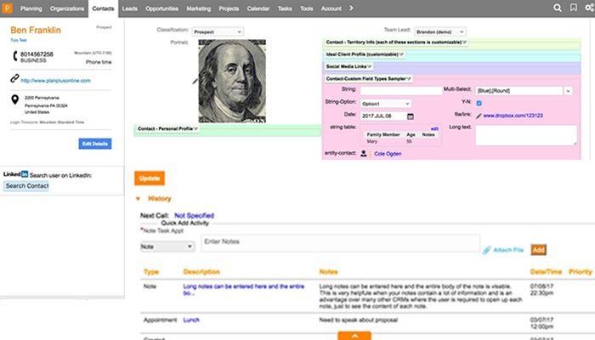Click the Long text textarea

point(526,135)
